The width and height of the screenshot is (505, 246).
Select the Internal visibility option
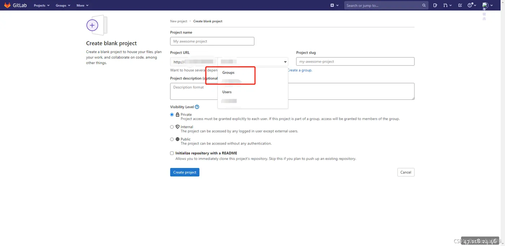pyautogui.click(x=172, y=127)
